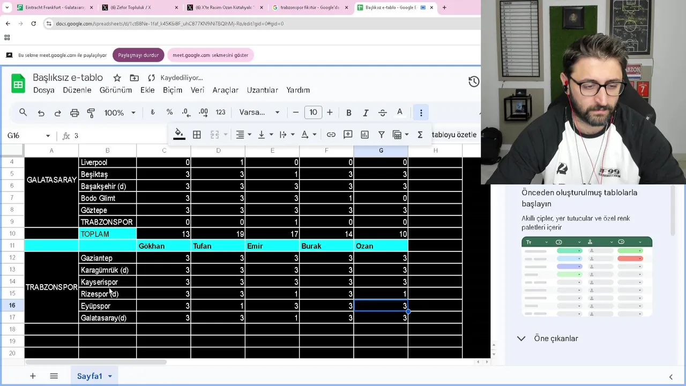Add a comment
The width and height of the screenshot is (686, 386).
(x=348, y=135)
